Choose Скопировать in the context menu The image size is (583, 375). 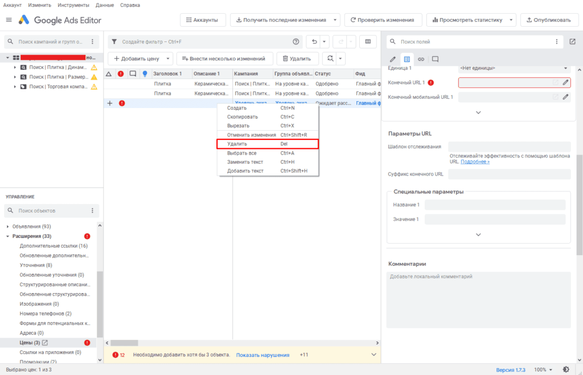click(x=268, y=117)
